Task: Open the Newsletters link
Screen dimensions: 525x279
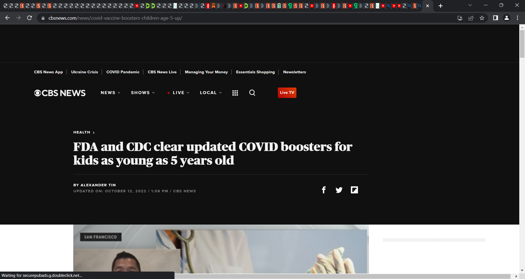Action: pyautogui.click(x=294, y=72)
